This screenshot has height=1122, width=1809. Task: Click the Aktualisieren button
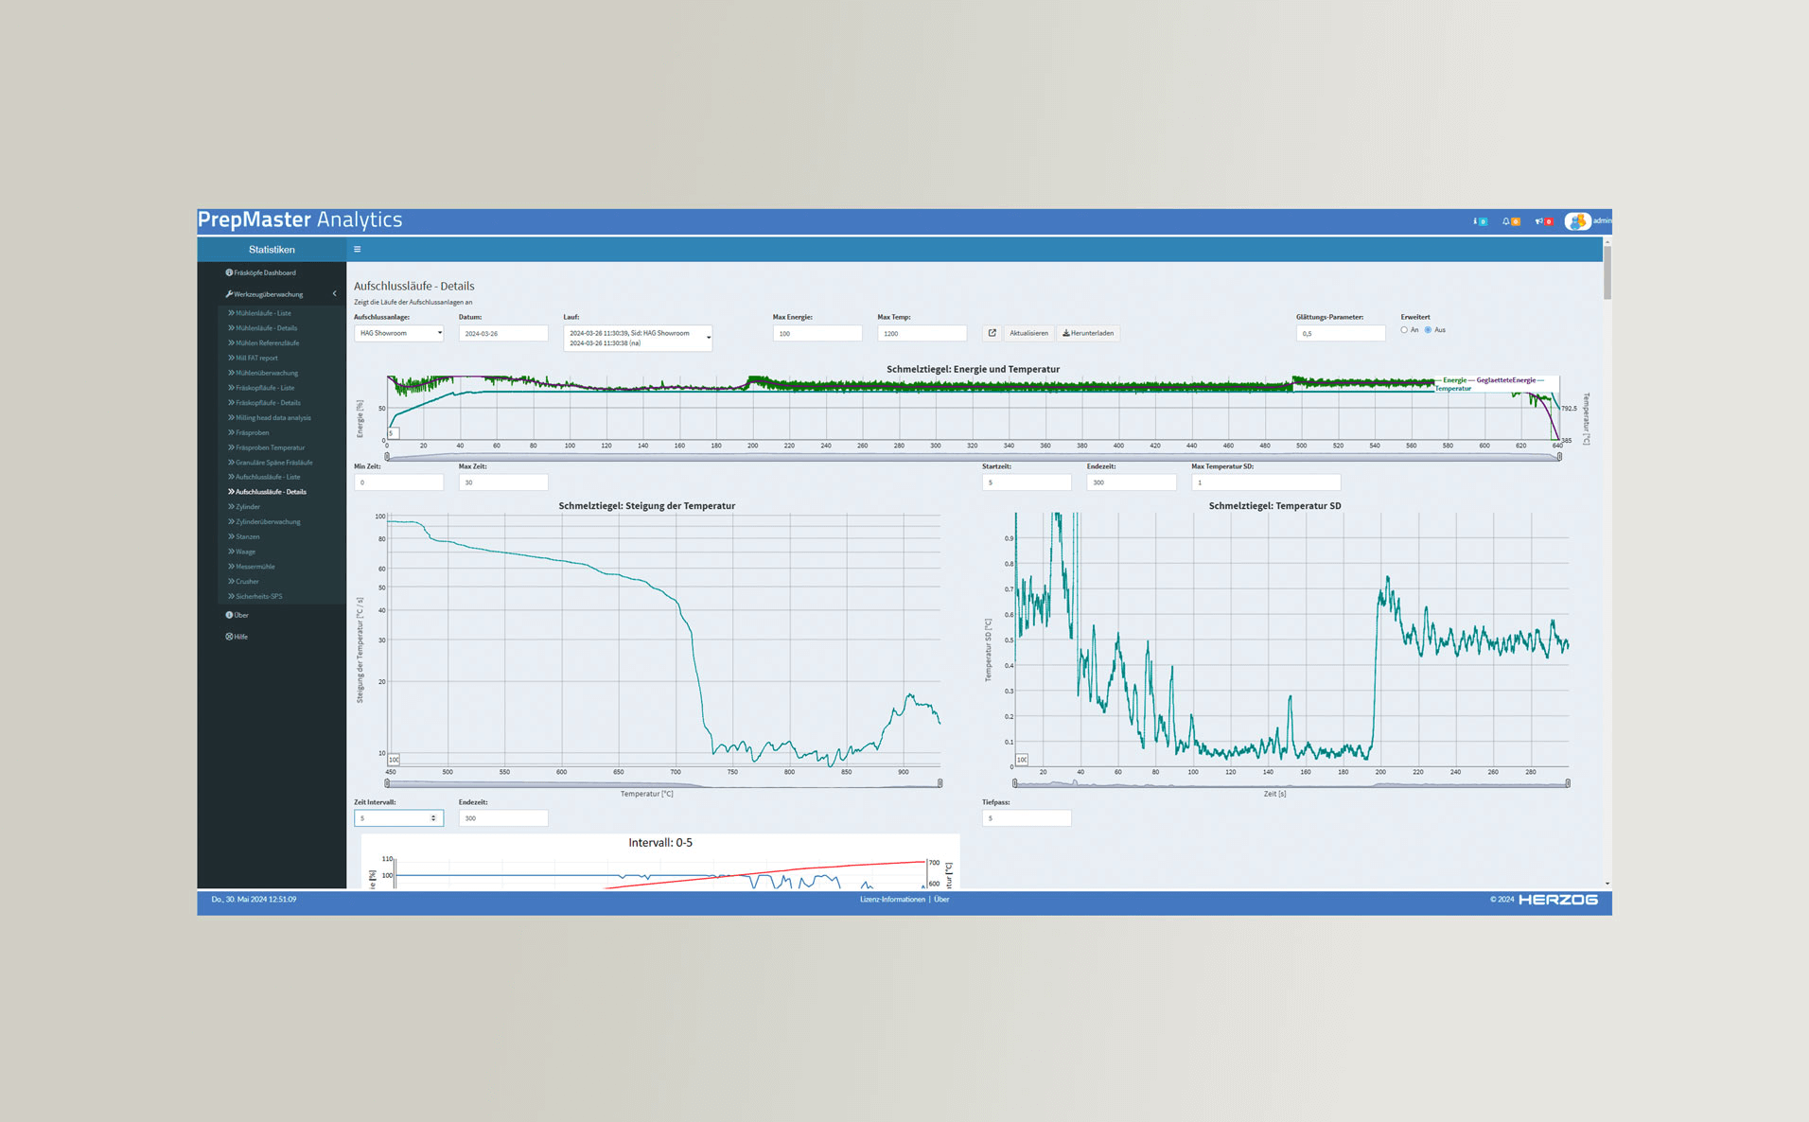pyautogui.click(x=1028, y=333)
